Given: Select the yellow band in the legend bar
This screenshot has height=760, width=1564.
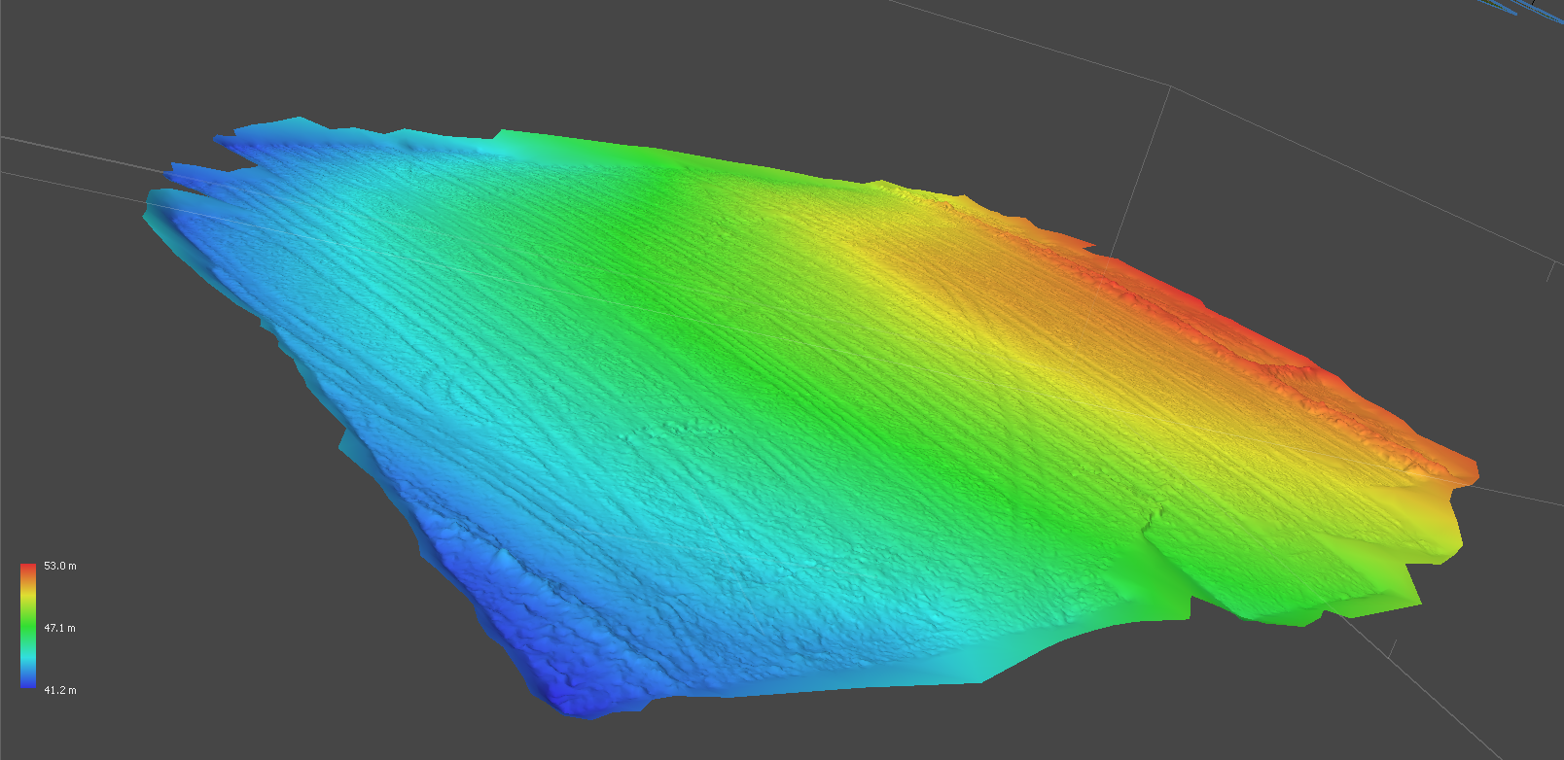Looking at the screenshot, I should click(x=28, y=588).
